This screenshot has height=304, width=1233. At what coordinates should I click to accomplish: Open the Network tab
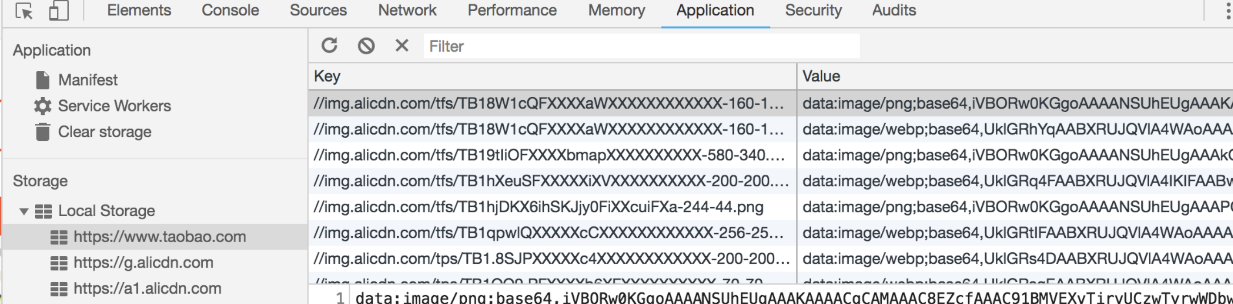pos(407,11)
